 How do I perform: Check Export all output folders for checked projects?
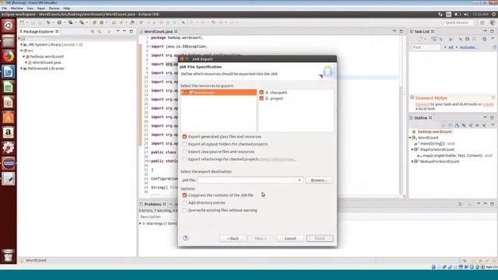click(184, 144)
